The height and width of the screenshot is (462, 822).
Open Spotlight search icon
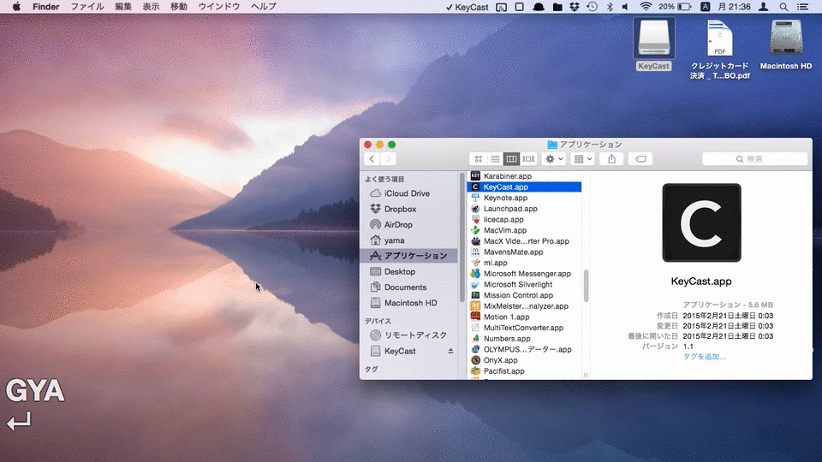(x=783, y=7)
